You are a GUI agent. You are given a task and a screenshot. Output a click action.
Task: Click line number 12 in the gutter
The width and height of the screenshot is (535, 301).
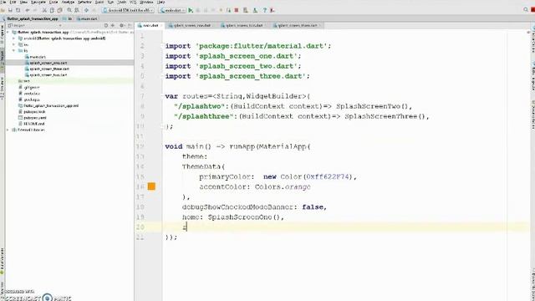coord(140,146)
